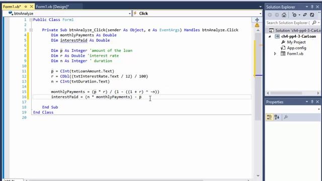Click split editor icon above scrollbar
This screenshot has width=322, height=181.
coord(257,20)
